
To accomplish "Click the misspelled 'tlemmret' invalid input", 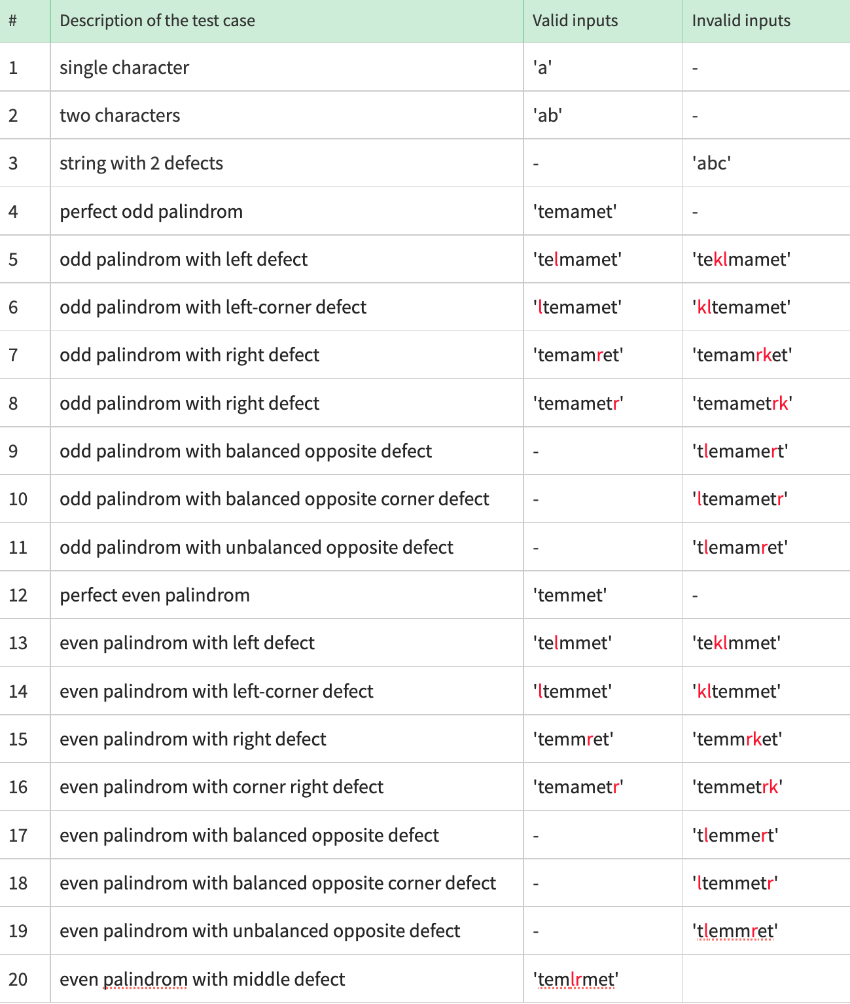I will 735,931.
